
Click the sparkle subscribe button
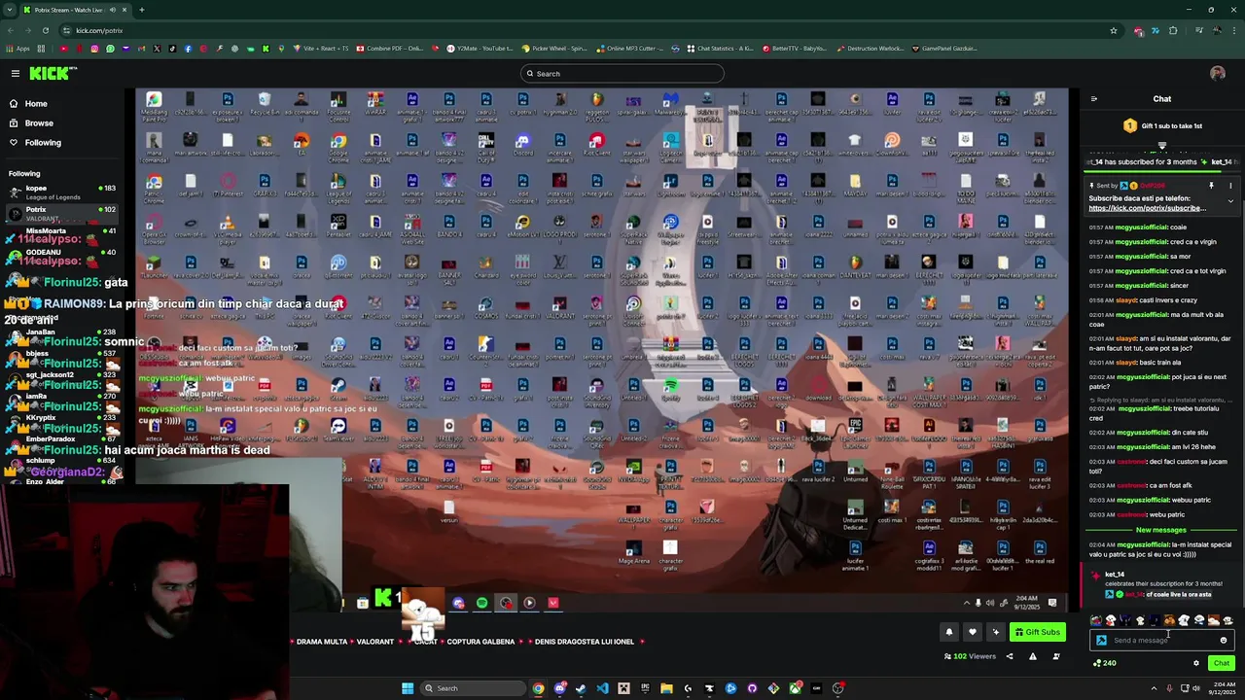pos(995,632)
